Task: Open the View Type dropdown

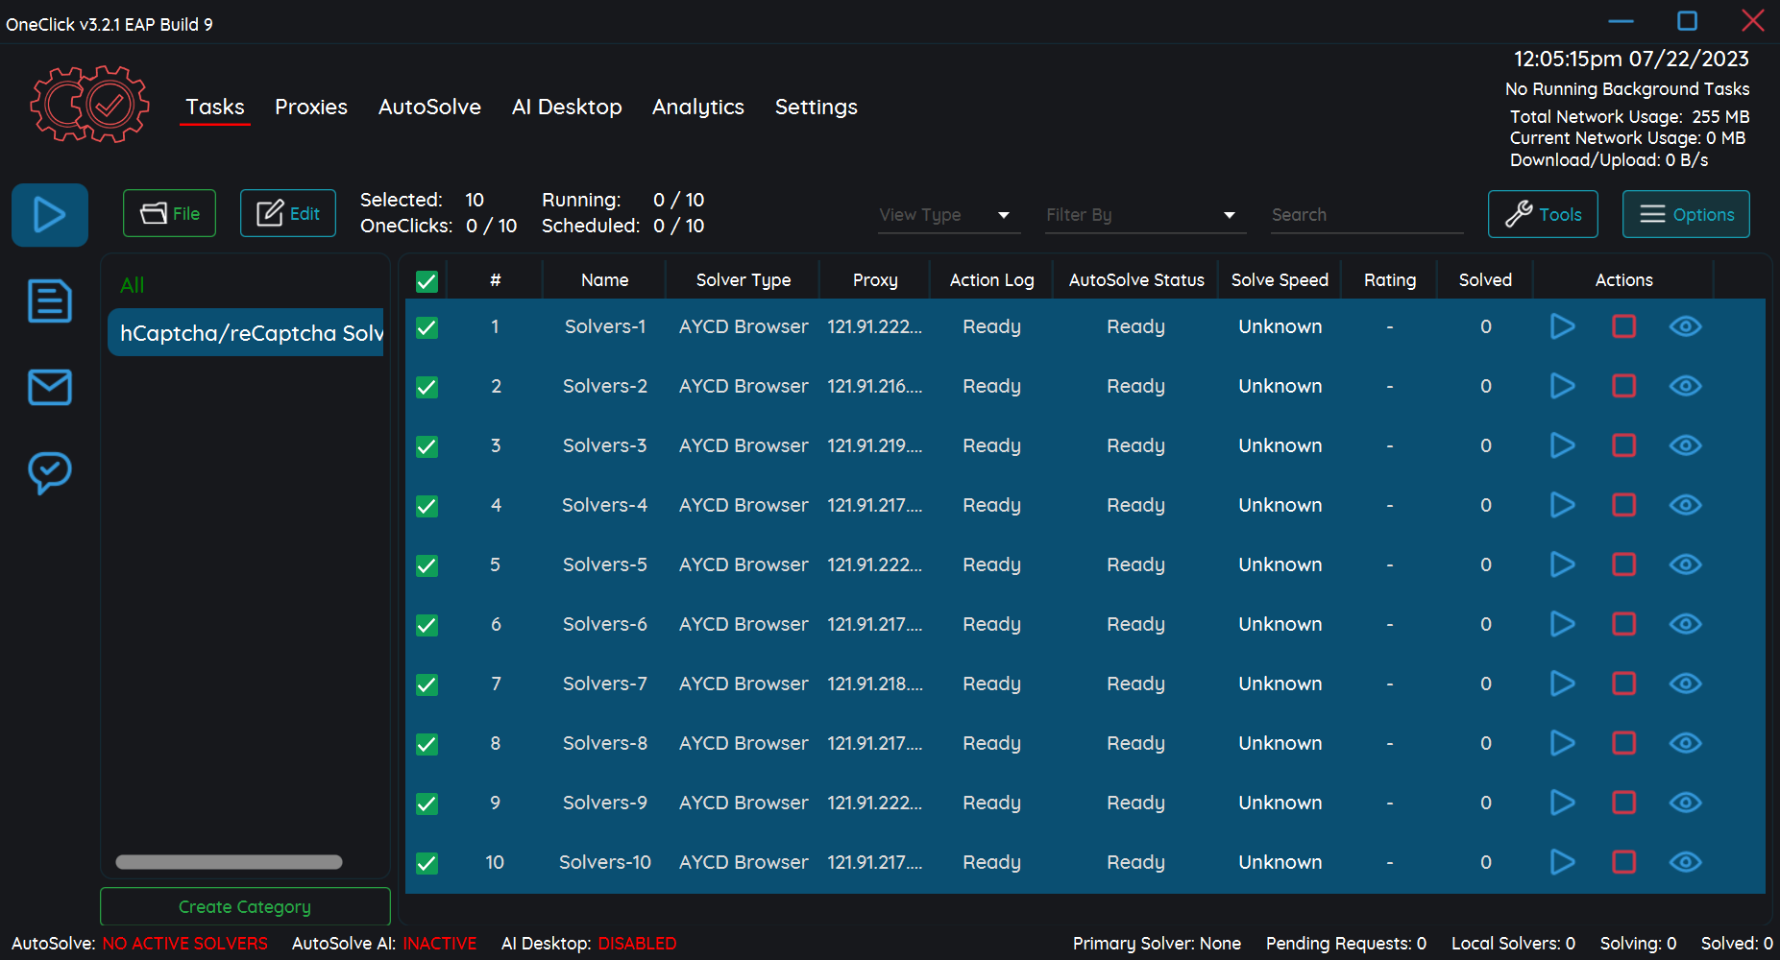Action: [947, 215]
